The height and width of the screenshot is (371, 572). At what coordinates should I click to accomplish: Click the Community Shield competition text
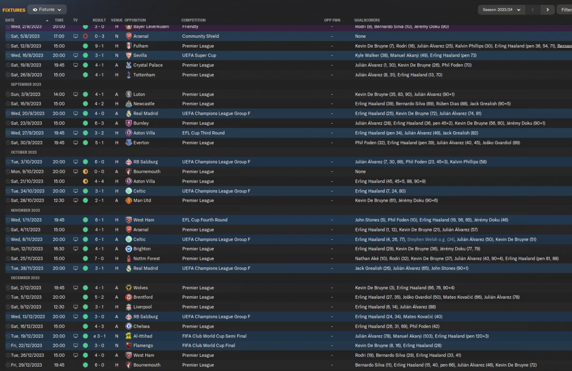click(x=201, y=36)
